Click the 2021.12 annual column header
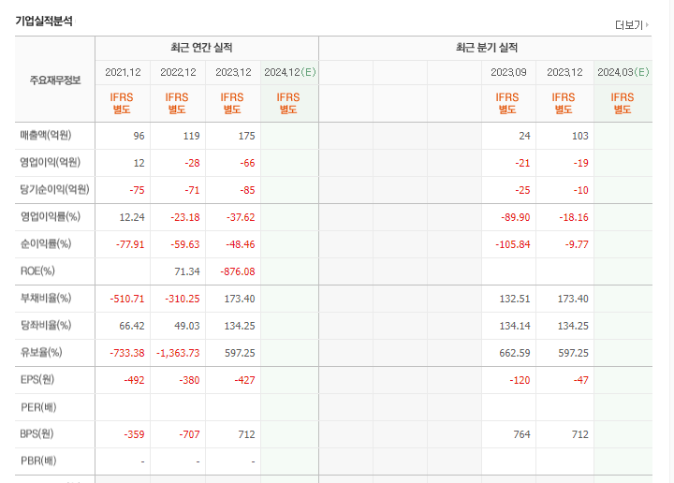The image size is (674, 483). 123,72
